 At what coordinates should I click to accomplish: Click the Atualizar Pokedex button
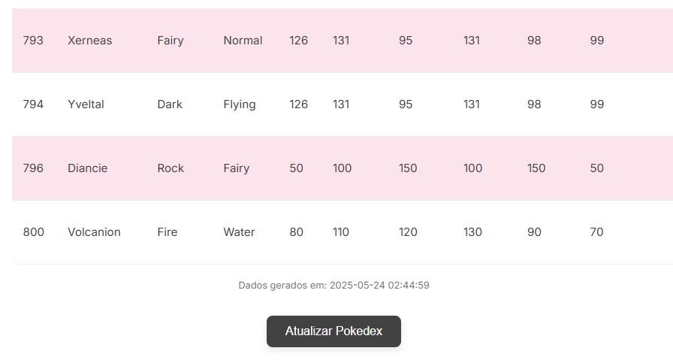point(333,331)
